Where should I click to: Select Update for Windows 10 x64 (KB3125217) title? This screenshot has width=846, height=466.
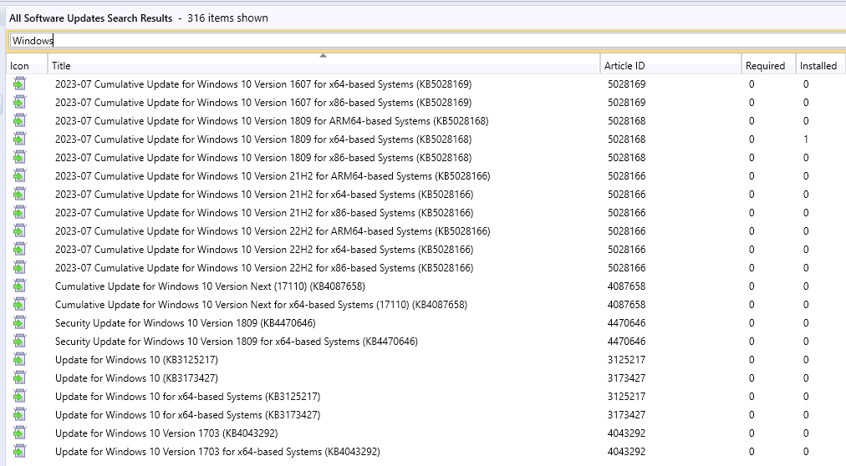point(188,397)
